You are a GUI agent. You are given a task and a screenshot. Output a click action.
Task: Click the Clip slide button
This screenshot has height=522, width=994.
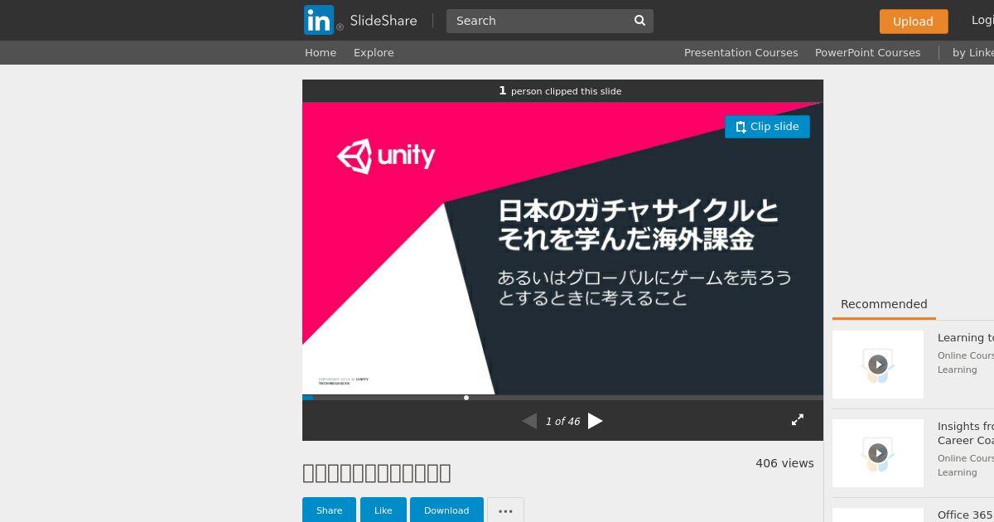point(767,127)
